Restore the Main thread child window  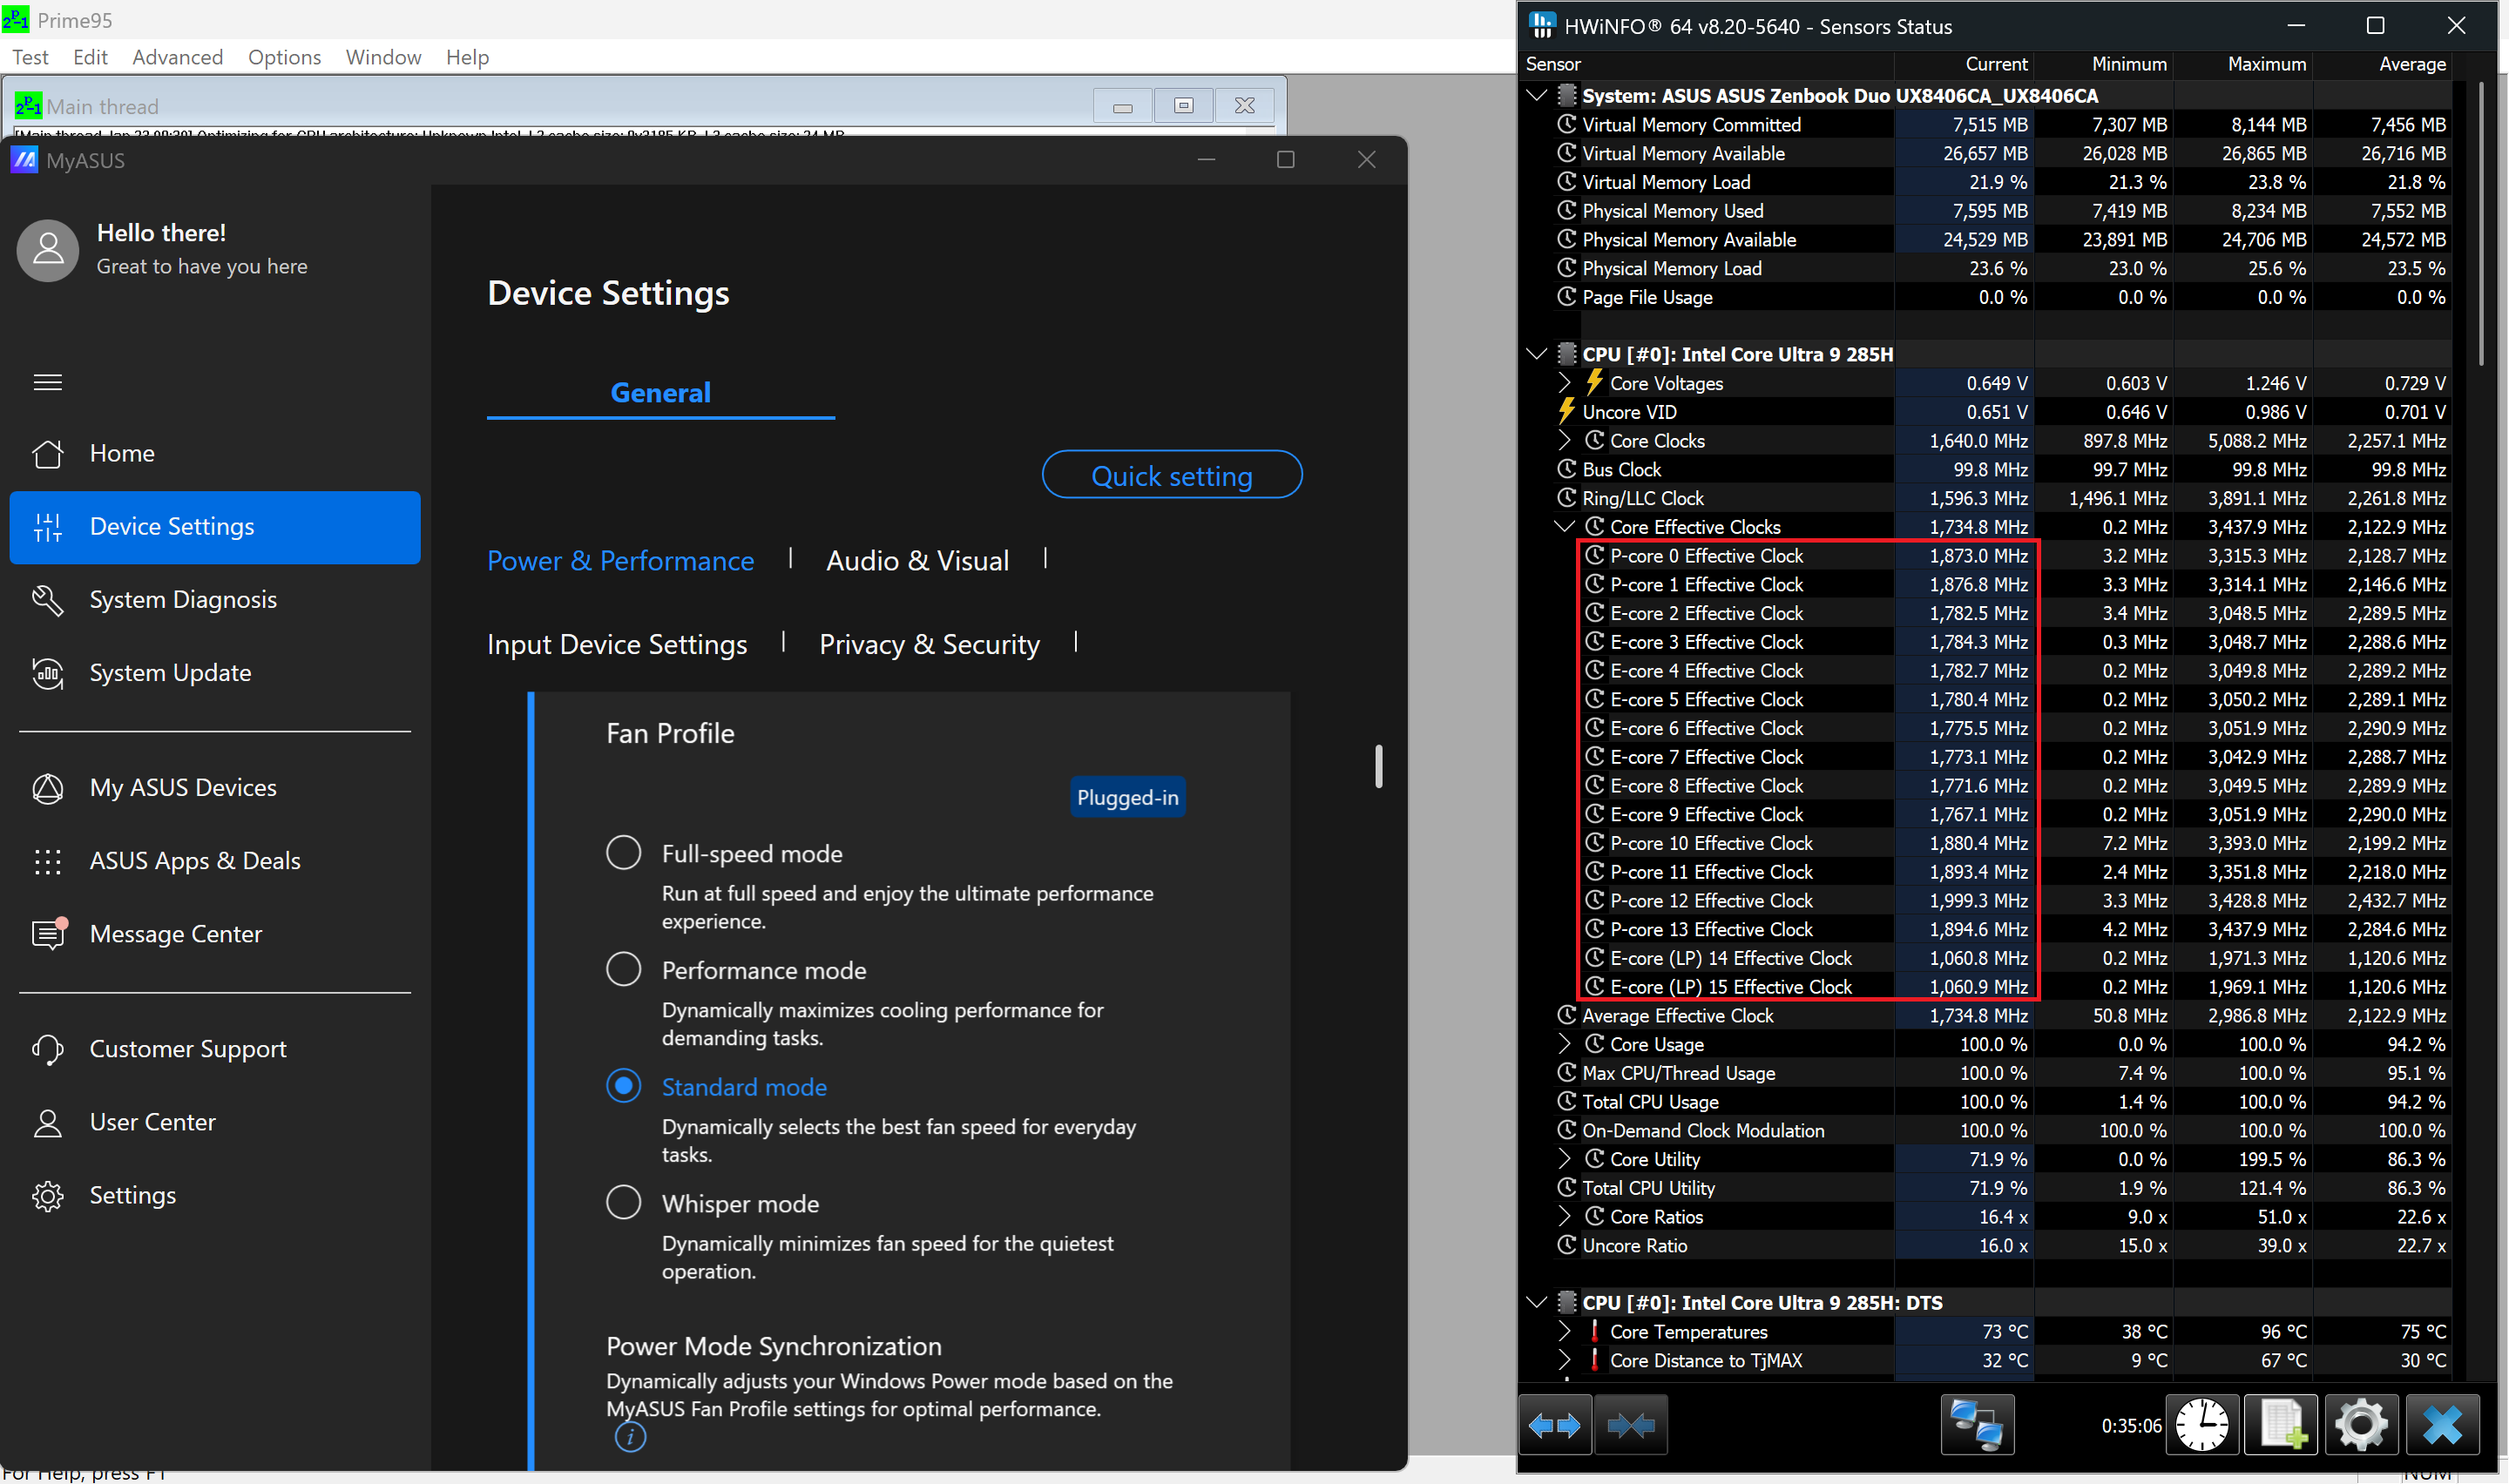1183,105
